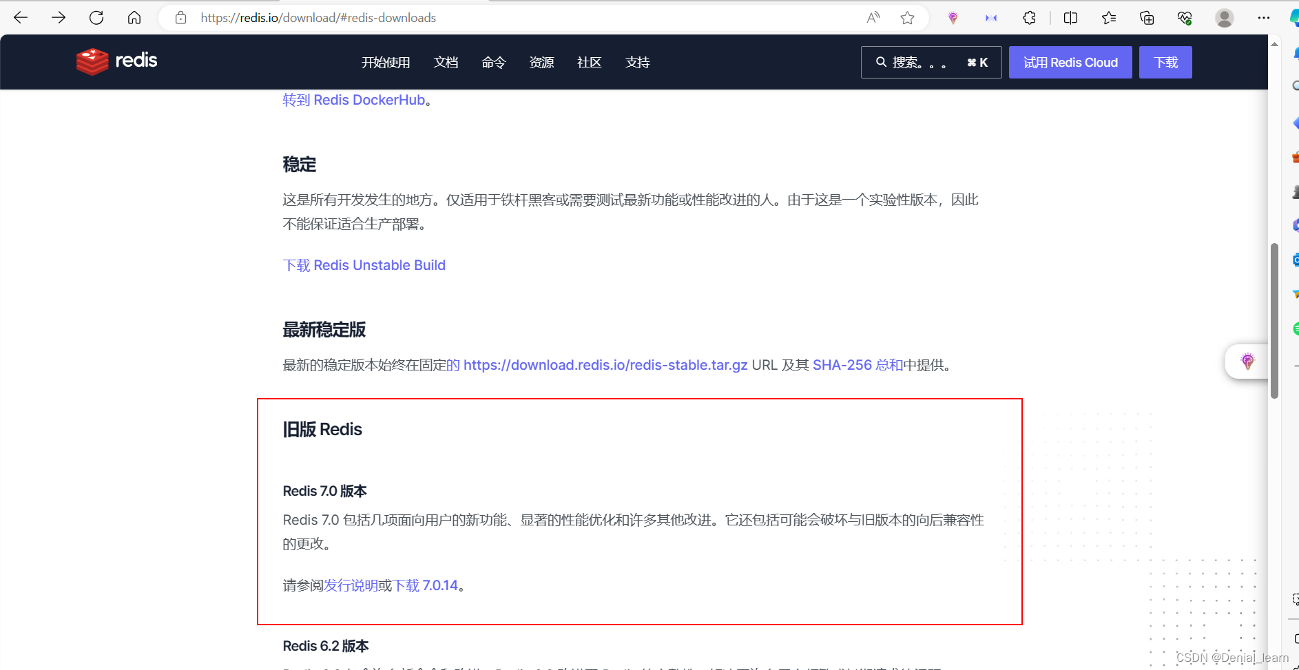Add this page to favorites with the star icon
The height and width of the screenshot is (670, 1299).
coord(908,18)
